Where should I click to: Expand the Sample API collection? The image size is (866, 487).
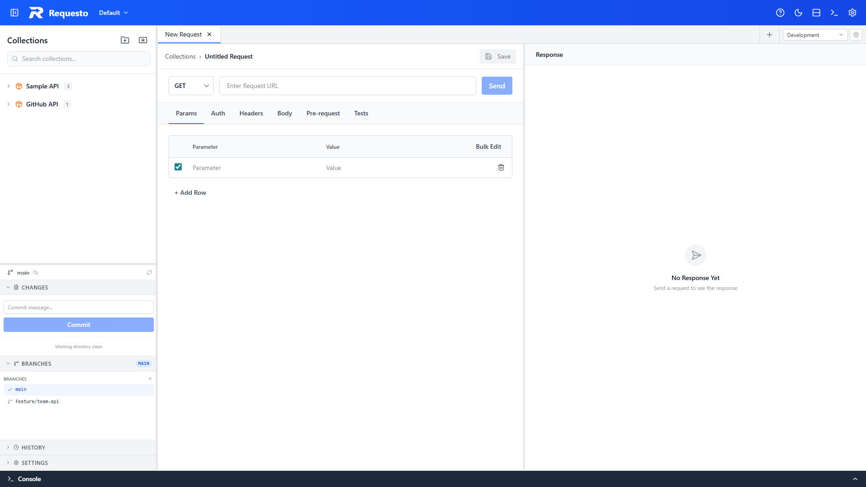pos(9,86)
